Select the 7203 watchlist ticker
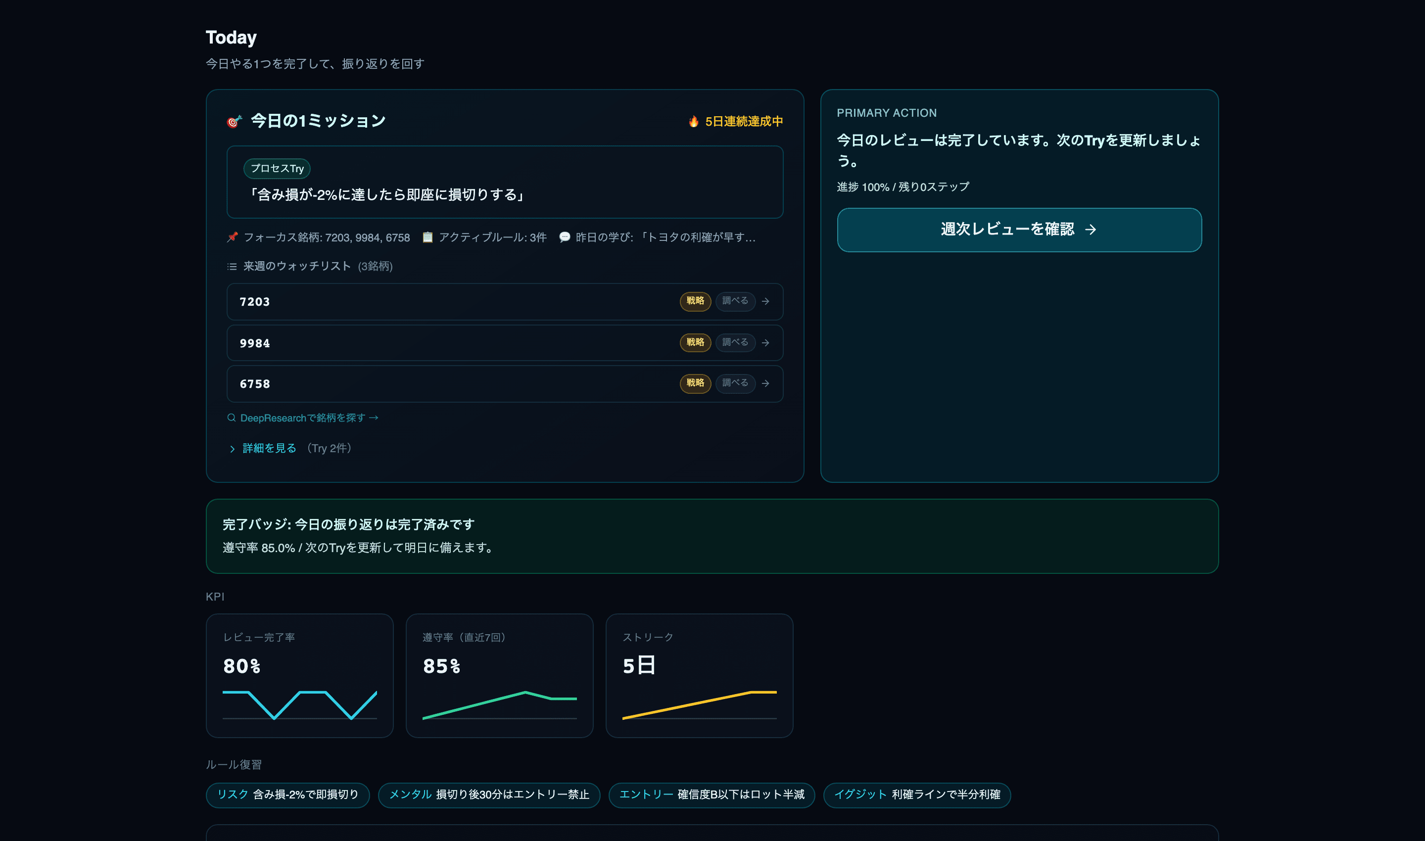 coord(254,301)
